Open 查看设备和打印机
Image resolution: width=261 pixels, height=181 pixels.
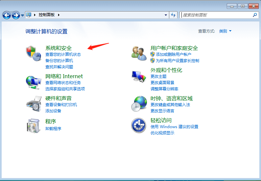(x=61, y=105)
